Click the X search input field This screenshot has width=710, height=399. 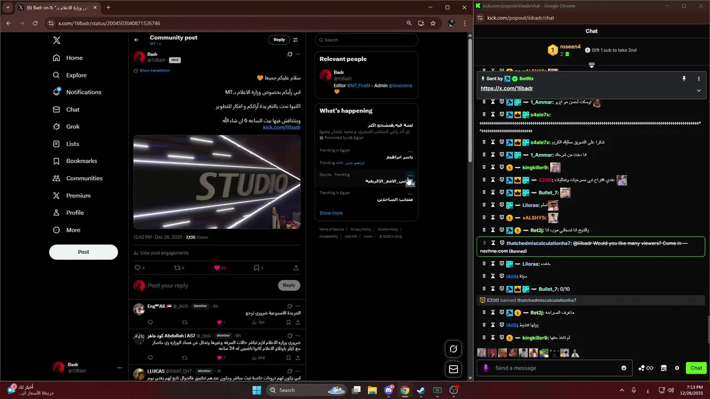(366, 40)
